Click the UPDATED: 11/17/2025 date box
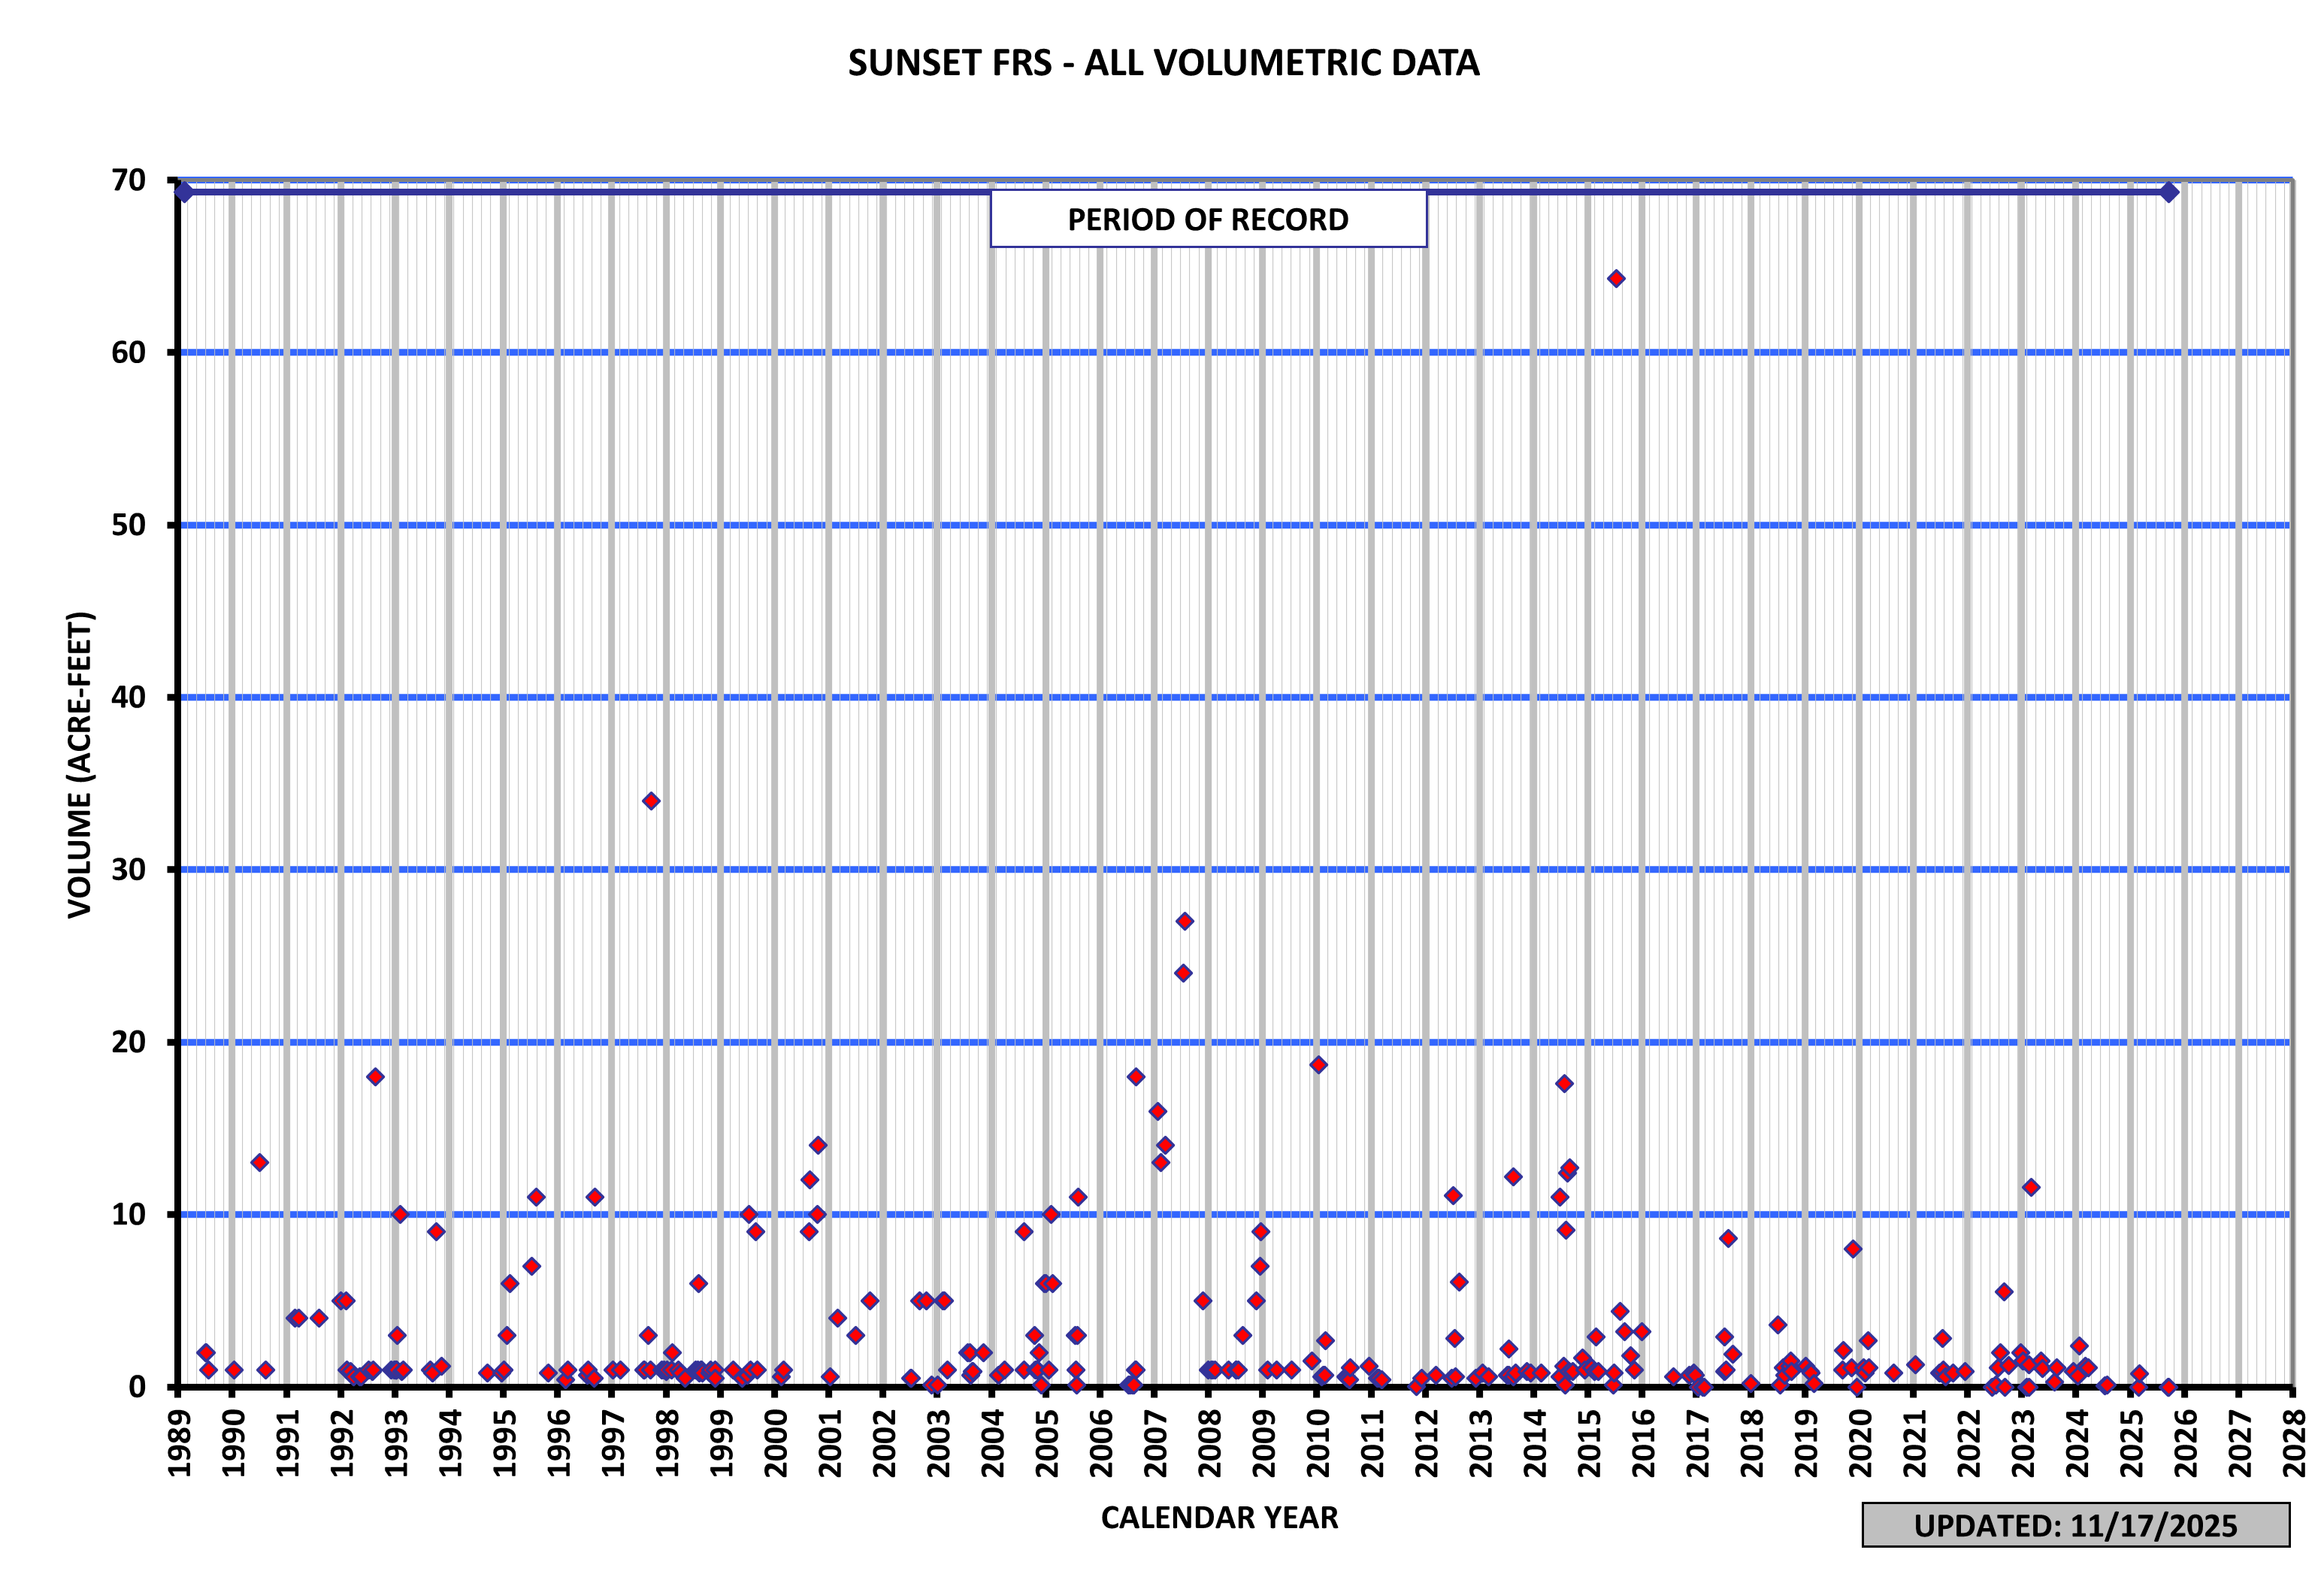Viewport: 2324px width, 1577px height. [x=2075, y=1525]
